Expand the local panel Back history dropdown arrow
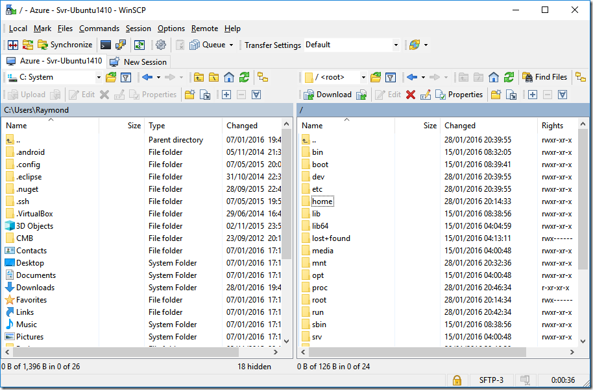The width and height of the screenshot is (593, 390). point(158,77)
